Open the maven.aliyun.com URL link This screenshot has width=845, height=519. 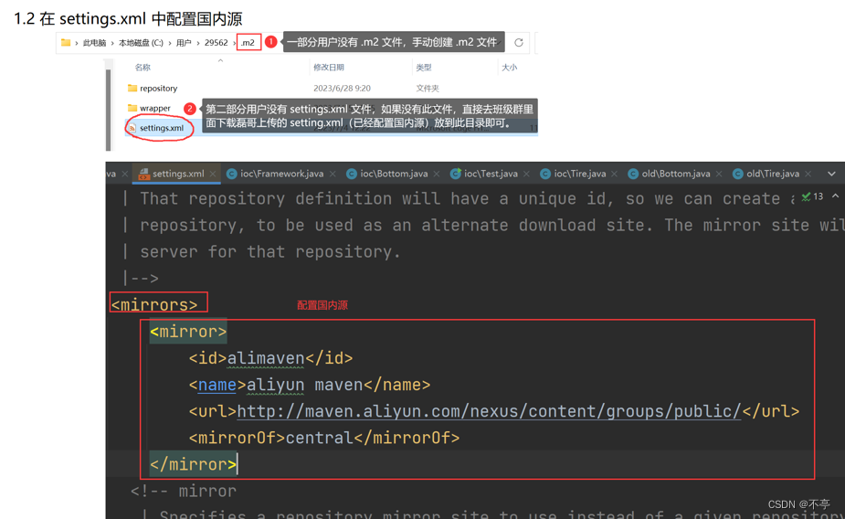(489, 411)
